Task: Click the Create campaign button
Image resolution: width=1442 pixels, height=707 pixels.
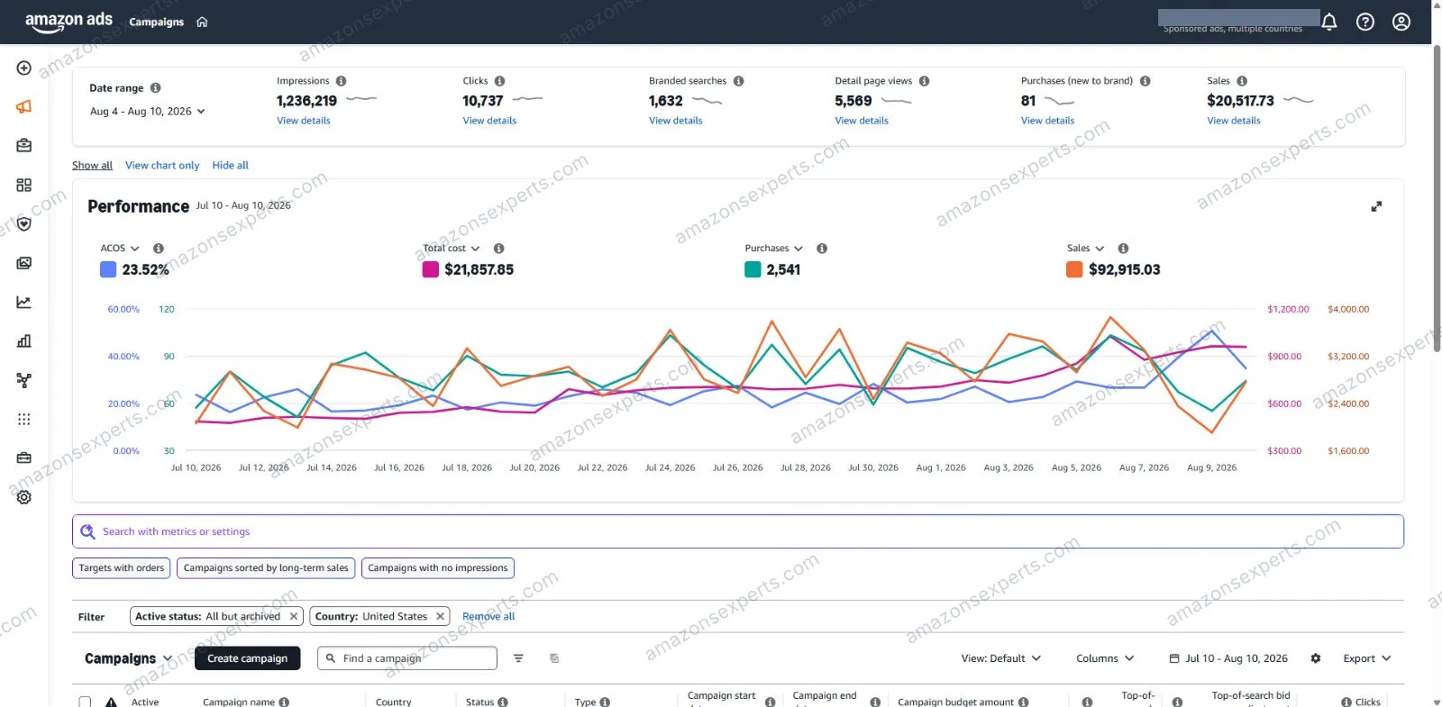Action: pyautogui.click(x=248, y=658)
